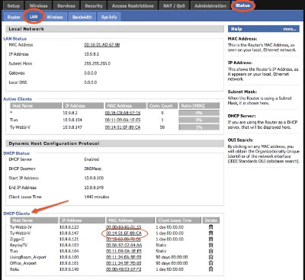
Task: Click the Ziggy-II MAC address link
Action: [124, 239]
